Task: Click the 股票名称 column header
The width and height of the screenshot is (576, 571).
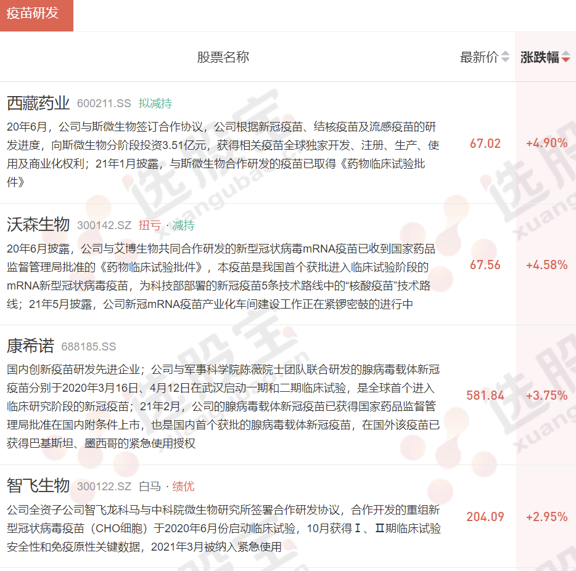Action: click(223, 57)
